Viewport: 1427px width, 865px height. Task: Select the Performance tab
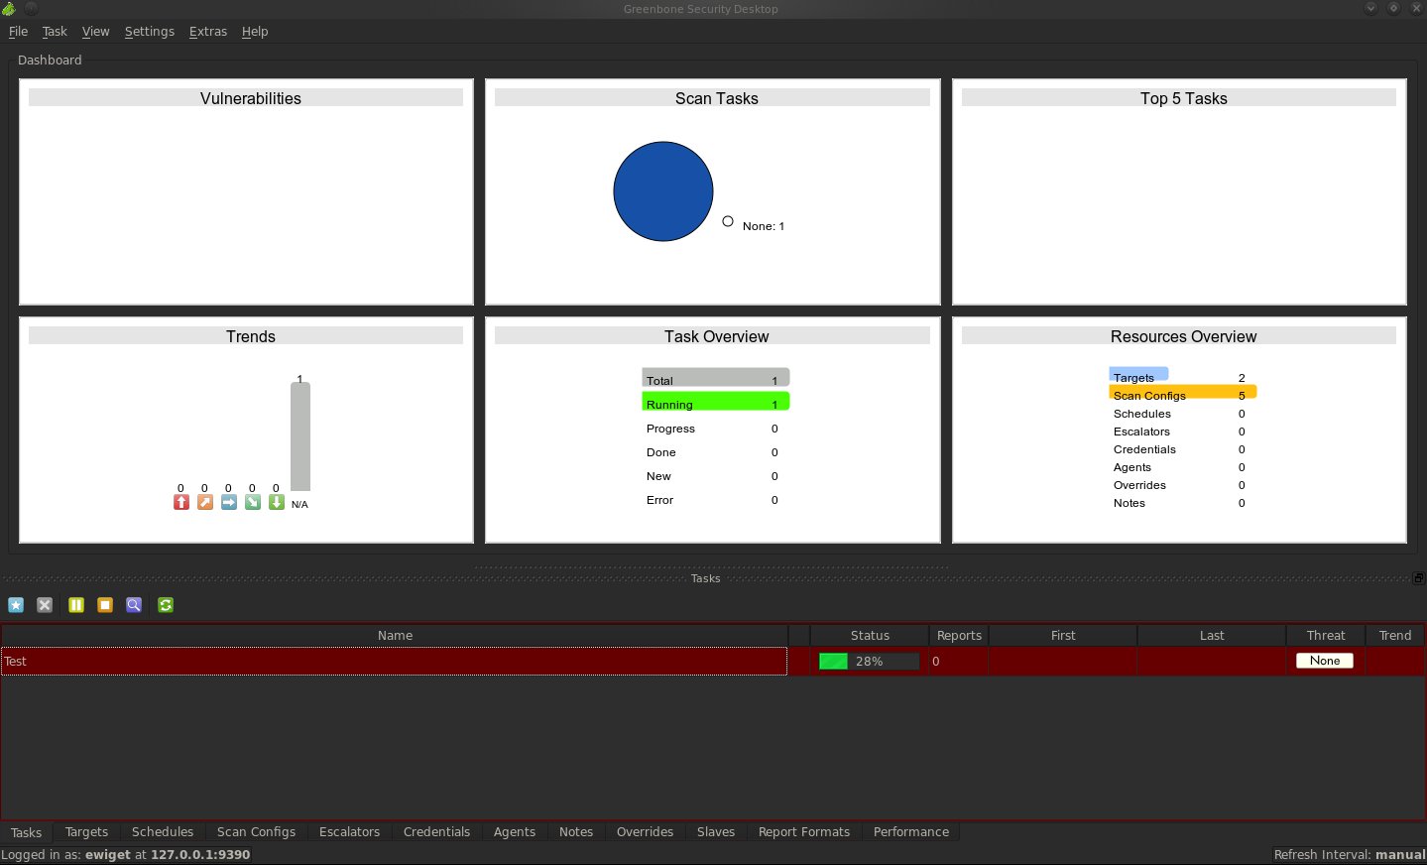click(909, 831)
